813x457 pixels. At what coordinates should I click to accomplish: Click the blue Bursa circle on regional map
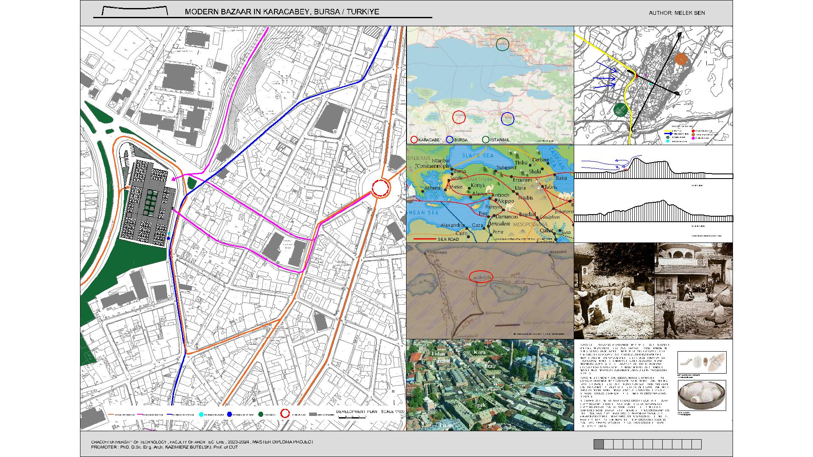508,119
